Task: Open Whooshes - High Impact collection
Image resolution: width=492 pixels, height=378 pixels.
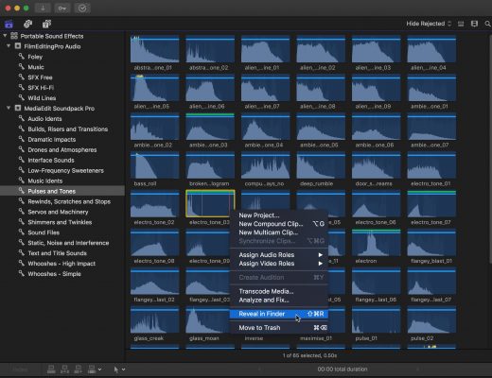Action: click(x=62, y=264)
